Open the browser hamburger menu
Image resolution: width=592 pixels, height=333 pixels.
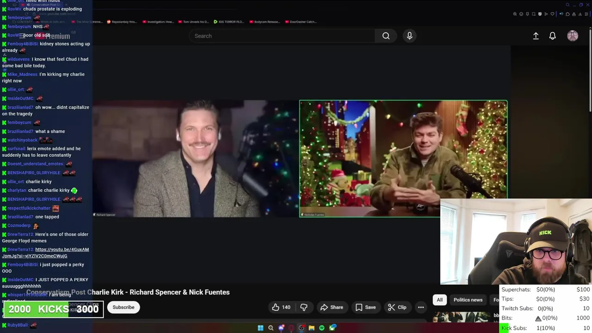tap(586, 14)
